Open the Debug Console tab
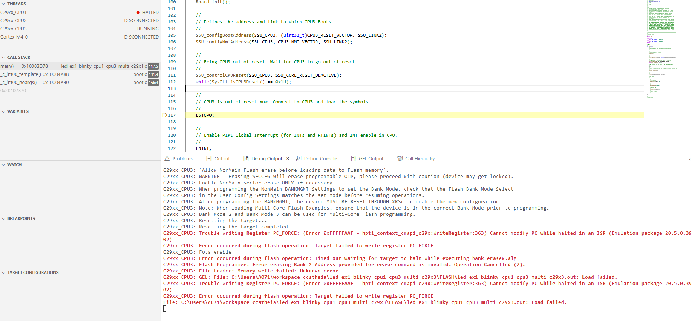Image resolution: width=693 pixels, height=321 pixels. (x=317, y=158)
